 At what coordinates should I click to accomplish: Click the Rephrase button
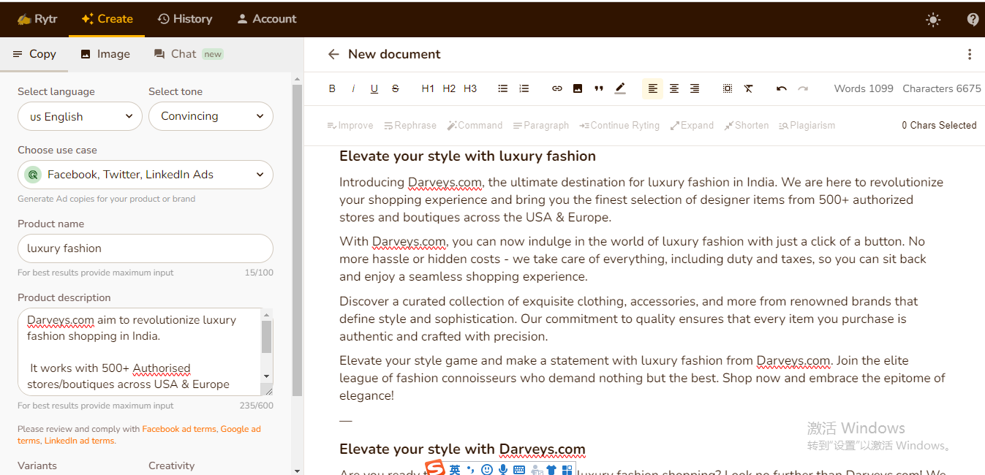click(x=410, y=126)
